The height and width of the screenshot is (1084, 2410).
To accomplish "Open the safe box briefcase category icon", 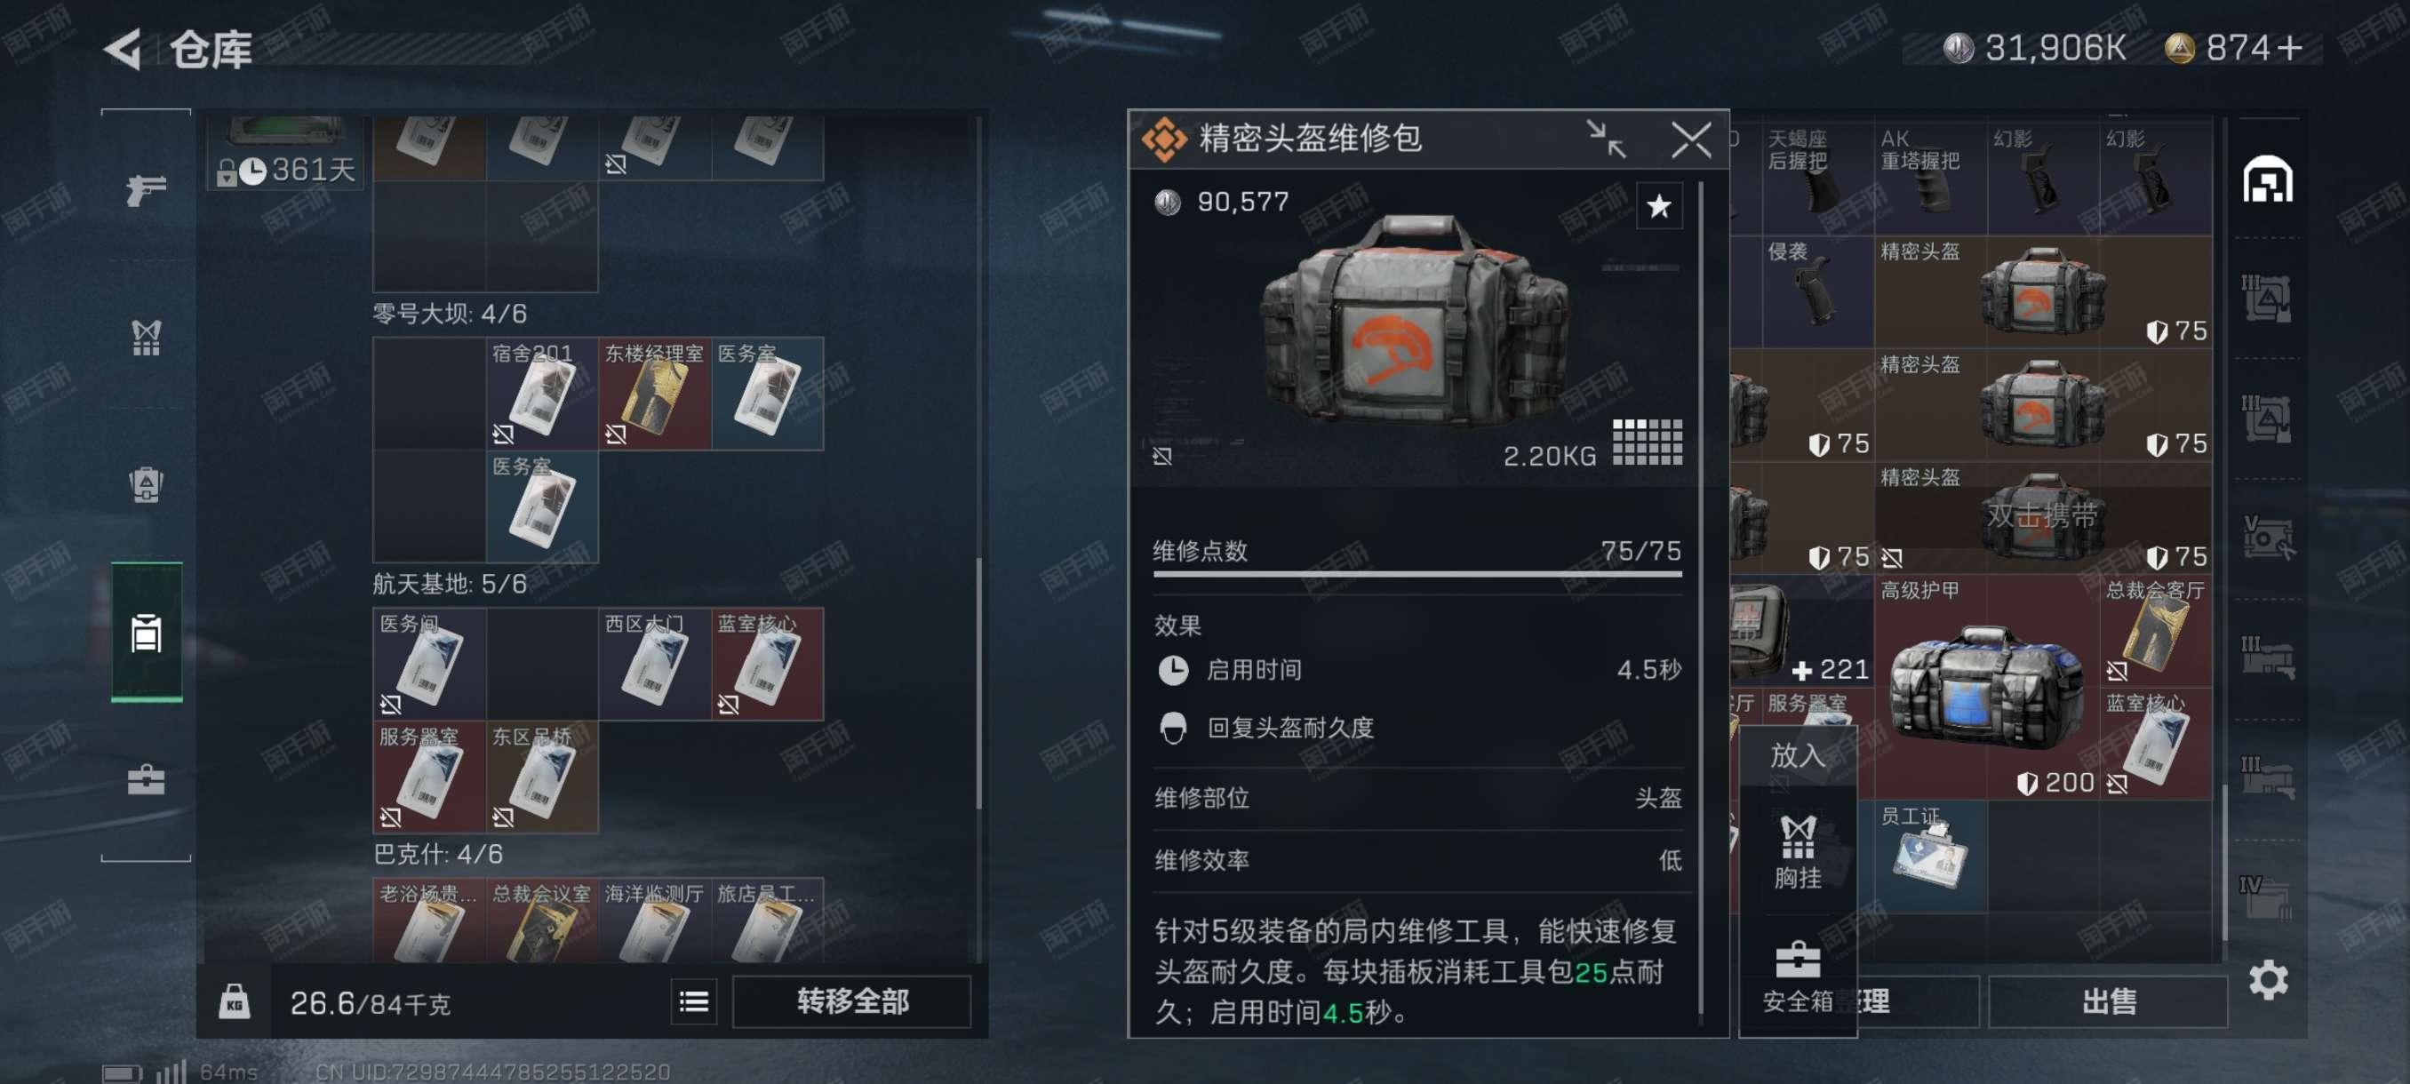I will click(146, 779).
